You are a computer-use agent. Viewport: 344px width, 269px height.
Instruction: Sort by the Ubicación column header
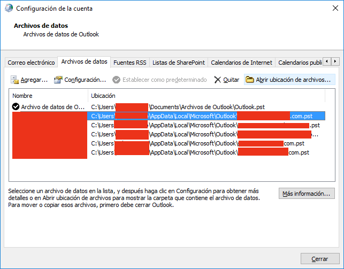[x=207, y=96]
